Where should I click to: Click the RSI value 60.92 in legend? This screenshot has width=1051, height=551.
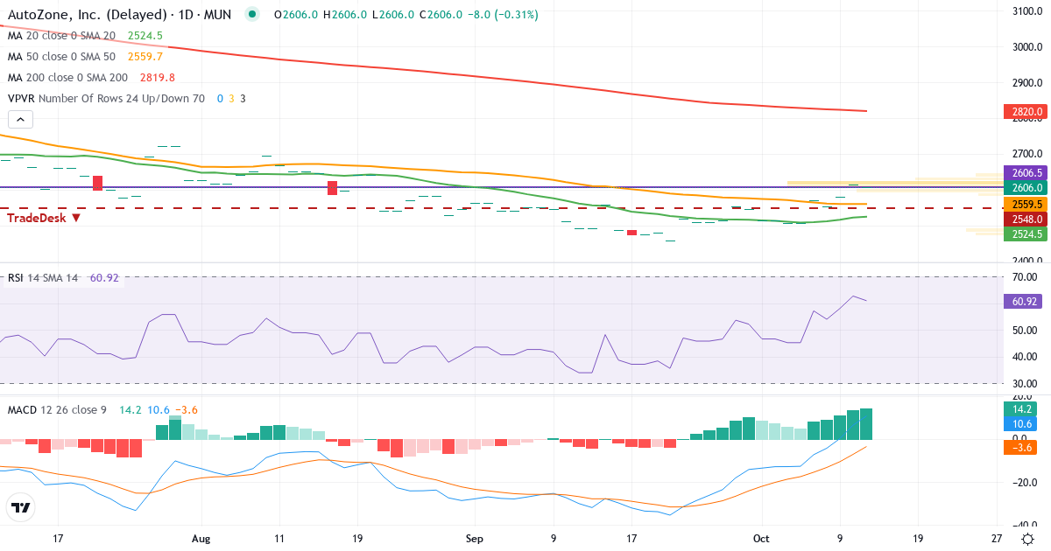pyautogui.click(x=104, y=278)
